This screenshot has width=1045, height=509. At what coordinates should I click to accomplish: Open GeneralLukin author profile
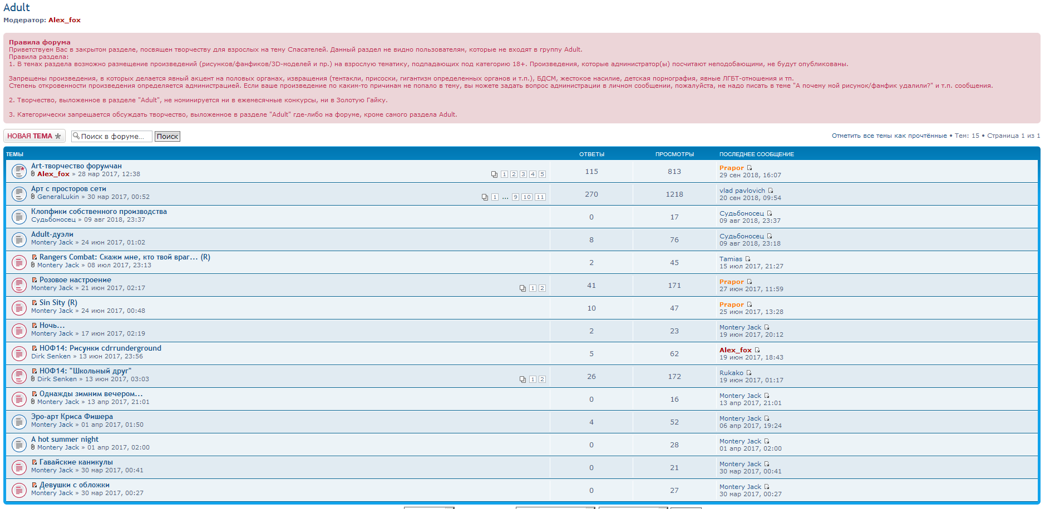pos(58,197)
